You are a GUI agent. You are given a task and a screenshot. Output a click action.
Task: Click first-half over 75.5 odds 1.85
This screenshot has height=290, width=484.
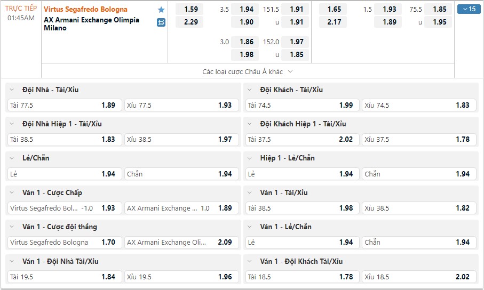point(438,9)
